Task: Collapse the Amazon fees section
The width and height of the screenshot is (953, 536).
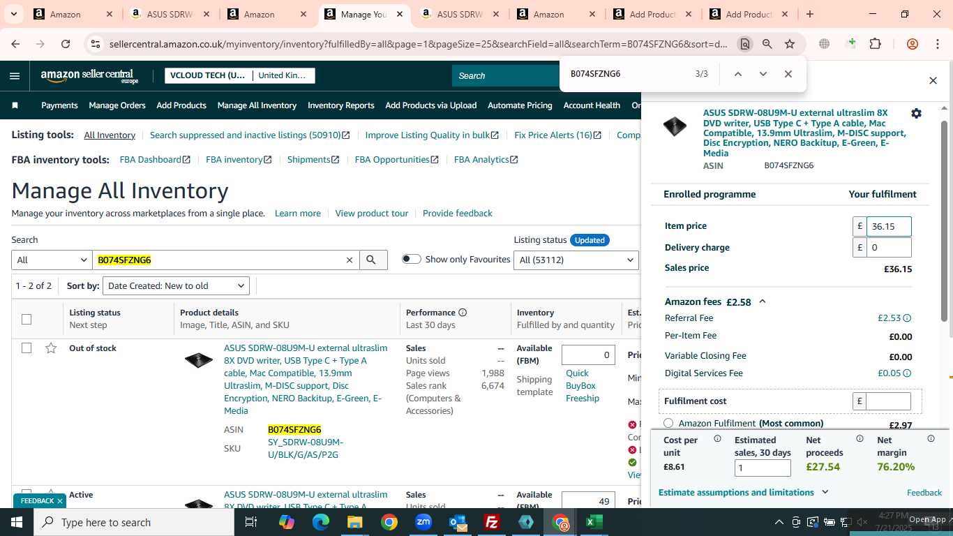Action: (763, 301)
